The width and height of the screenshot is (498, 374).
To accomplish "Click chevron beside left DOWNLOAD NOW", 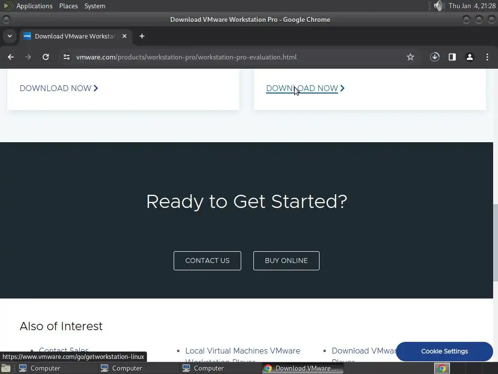I will (96, 88).
